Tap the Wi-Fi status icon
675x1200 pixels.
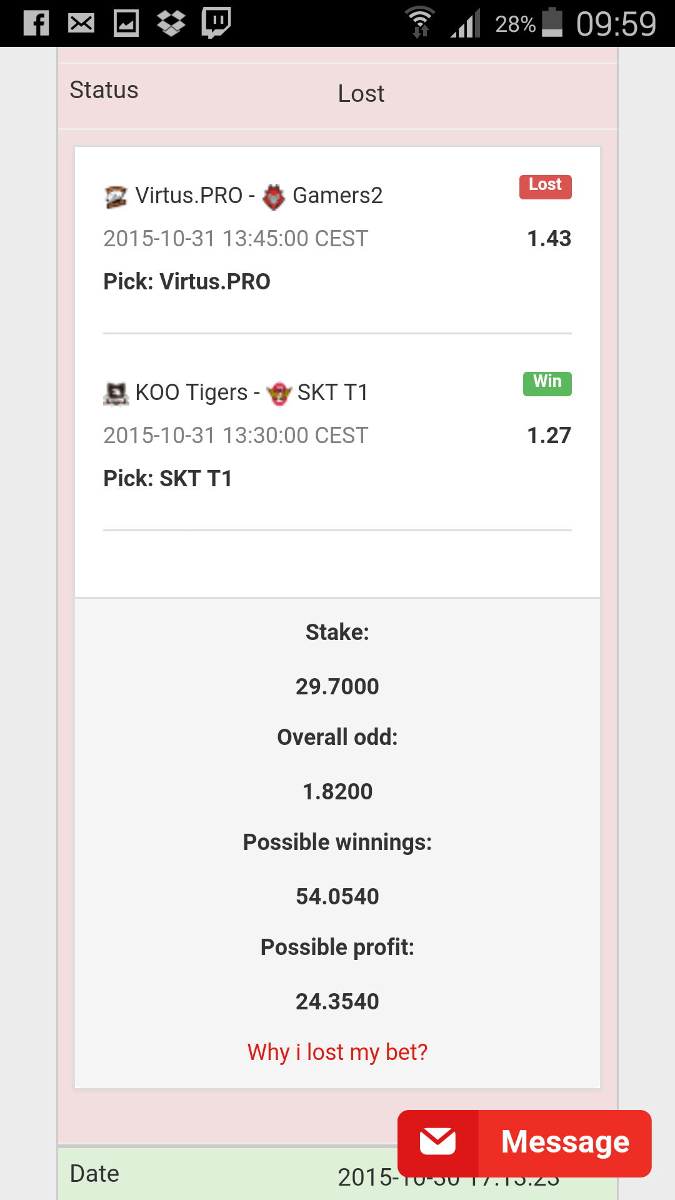click(x=420, y=22)
